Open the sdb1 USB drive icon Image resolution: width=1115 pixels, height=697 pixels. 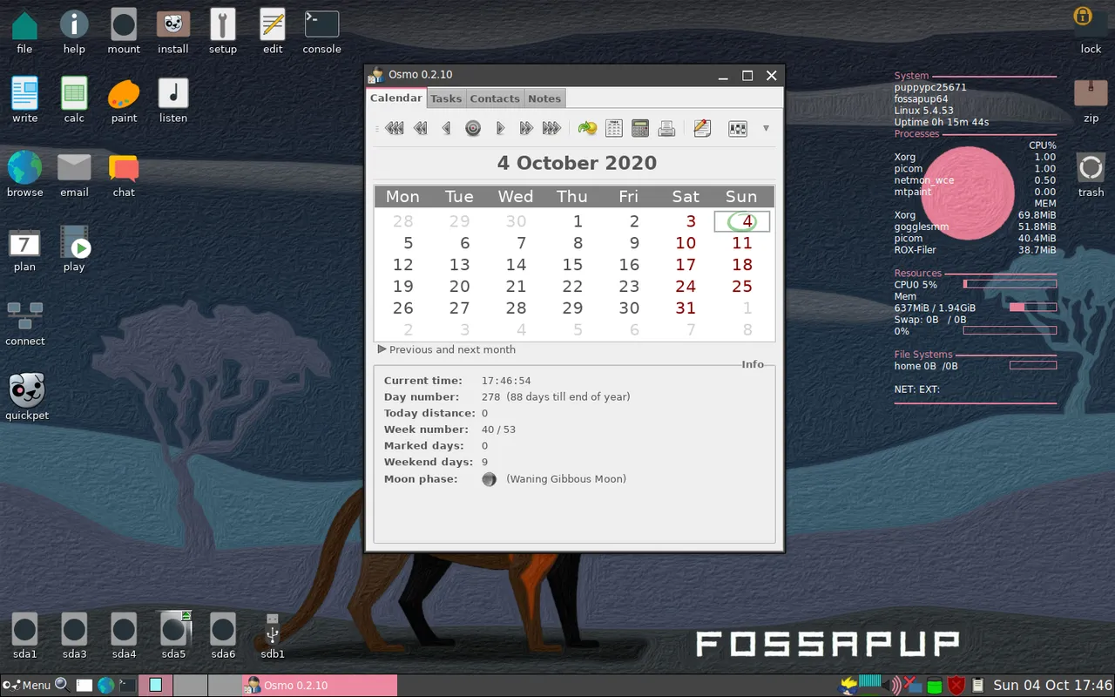(273, 636)
